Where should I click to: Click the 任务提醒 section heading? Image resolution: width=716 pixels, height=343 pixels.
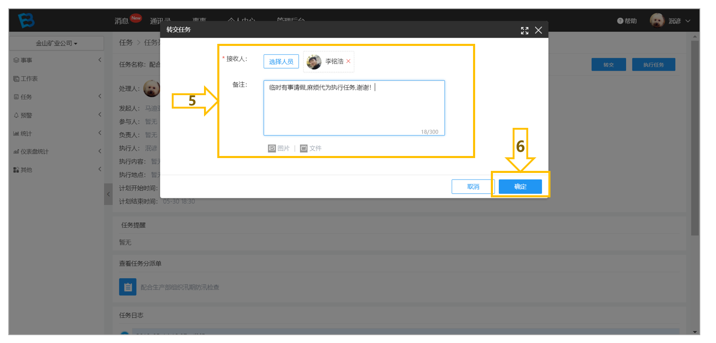click(133, 225)
